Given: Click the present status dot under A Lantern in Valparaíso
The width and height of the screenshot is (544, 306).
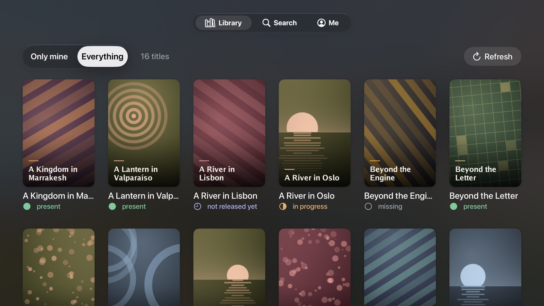Looking at the screenshot, I should tap(112, 206).
